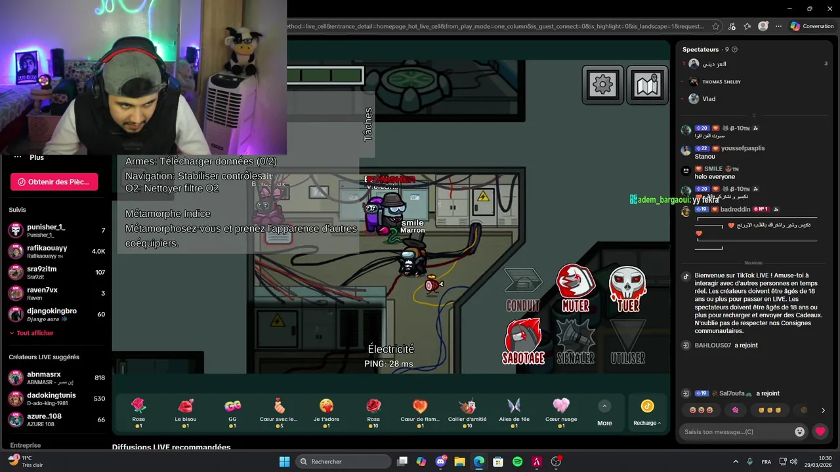Screen dimensions: 840x472
Task: Send the Cœur avec les doigts gift
Action: coord(279,413)
